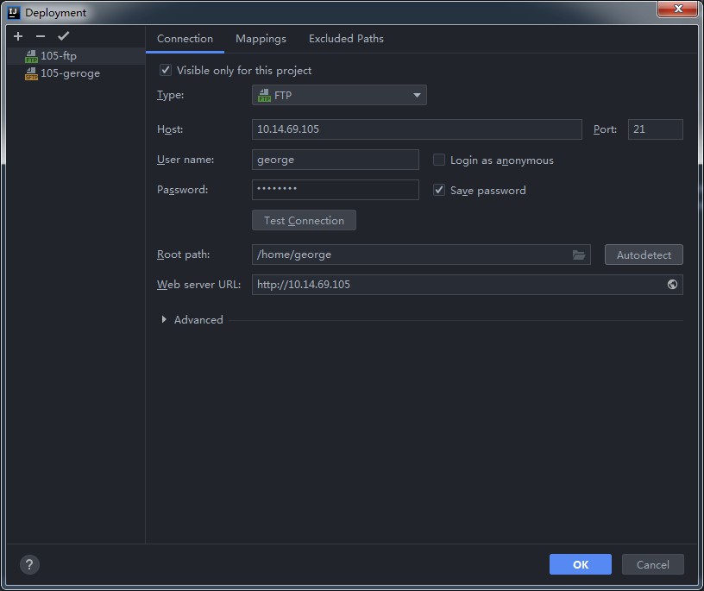The width and height of the screenshot is (704, 591).
Task: Select the 105-ftp server entry
Action: click(59, 56)
